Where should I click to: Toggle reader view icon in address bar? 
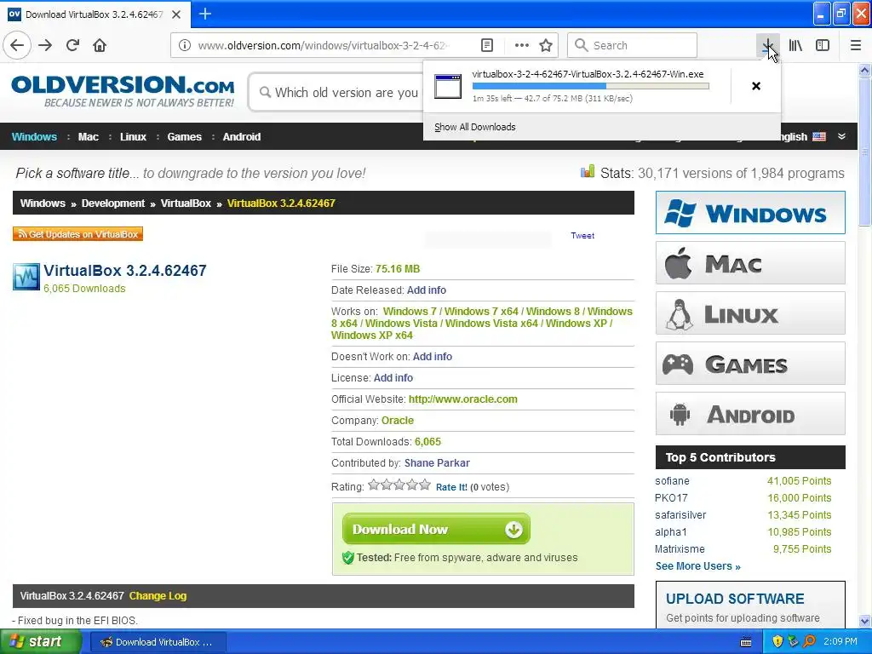coord(486,45)
